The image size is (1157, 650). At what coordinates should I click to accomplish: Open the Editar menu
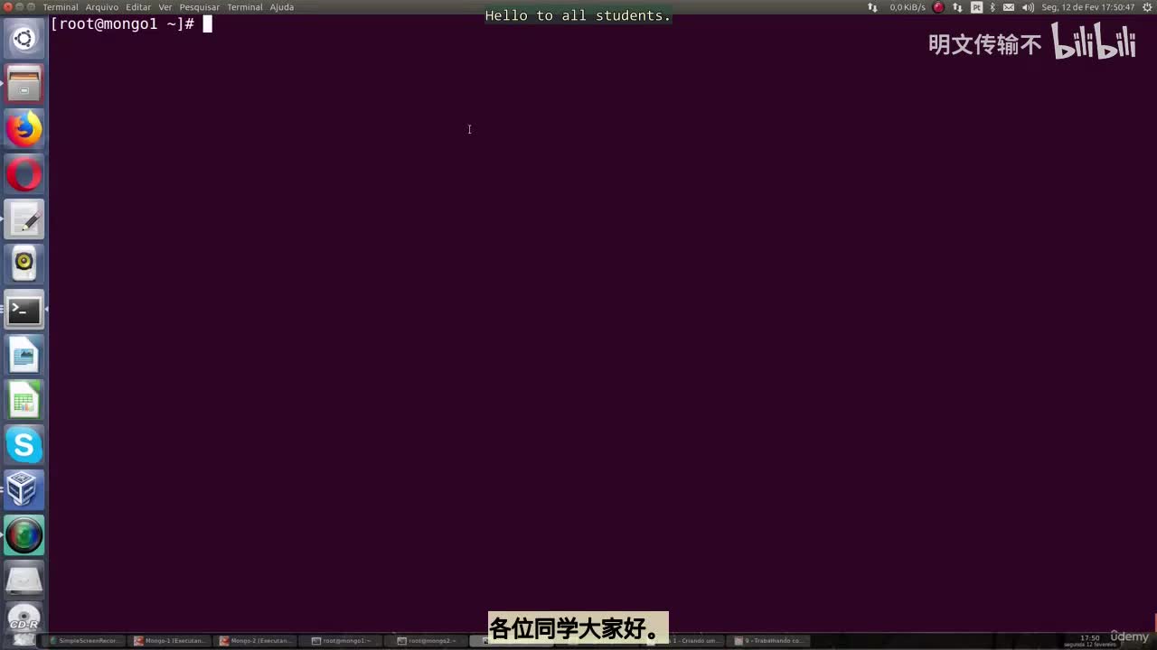pos(138,7)
